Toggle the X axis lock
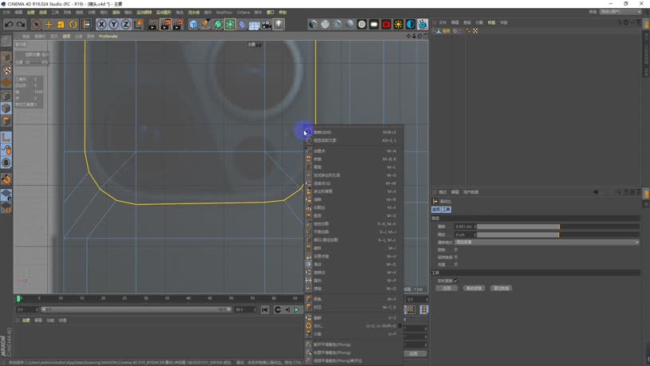The width and height of the screenshot is (650, 366). 101,25
